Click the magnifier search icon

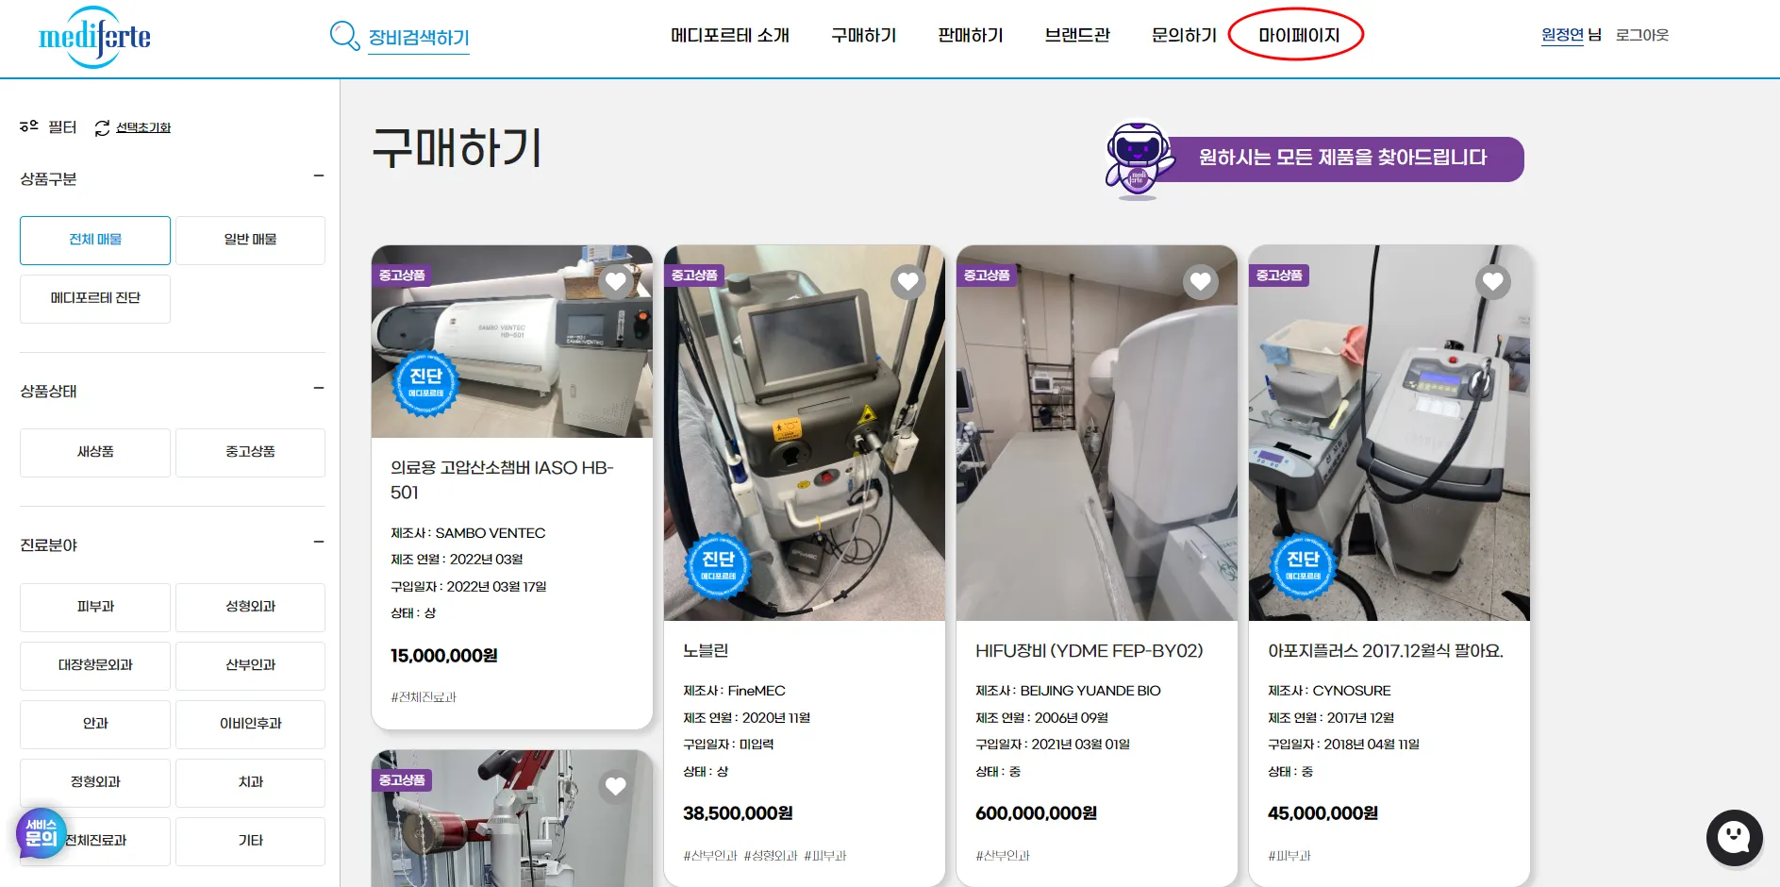[344, 37]
